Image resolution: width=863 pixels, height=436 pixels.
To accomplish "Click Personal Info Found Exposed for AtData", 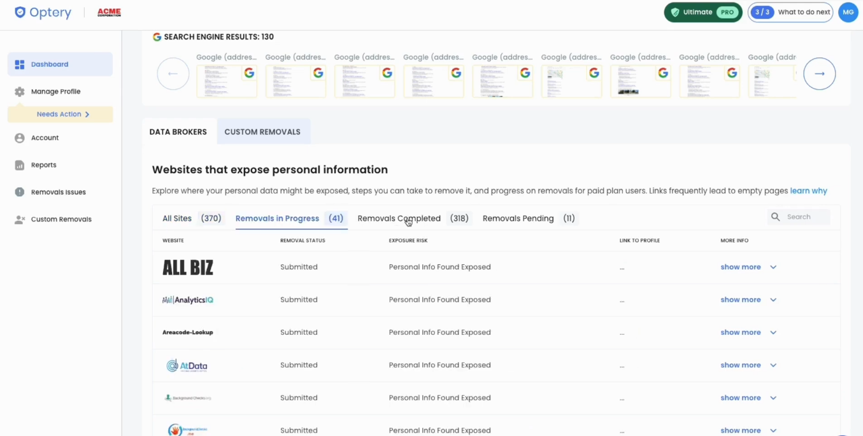I will click(440, 365).
